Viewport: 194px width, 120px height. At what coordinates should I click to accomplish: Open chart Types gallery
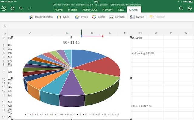pyautogui.click(x=63, y=17)
